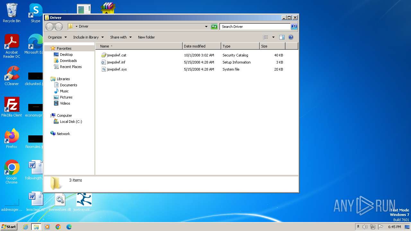The width and height of the screenshot is (411, 231).
Task: Click the search magnifier button
Action: pyautogui.click(x=294, y=27)
